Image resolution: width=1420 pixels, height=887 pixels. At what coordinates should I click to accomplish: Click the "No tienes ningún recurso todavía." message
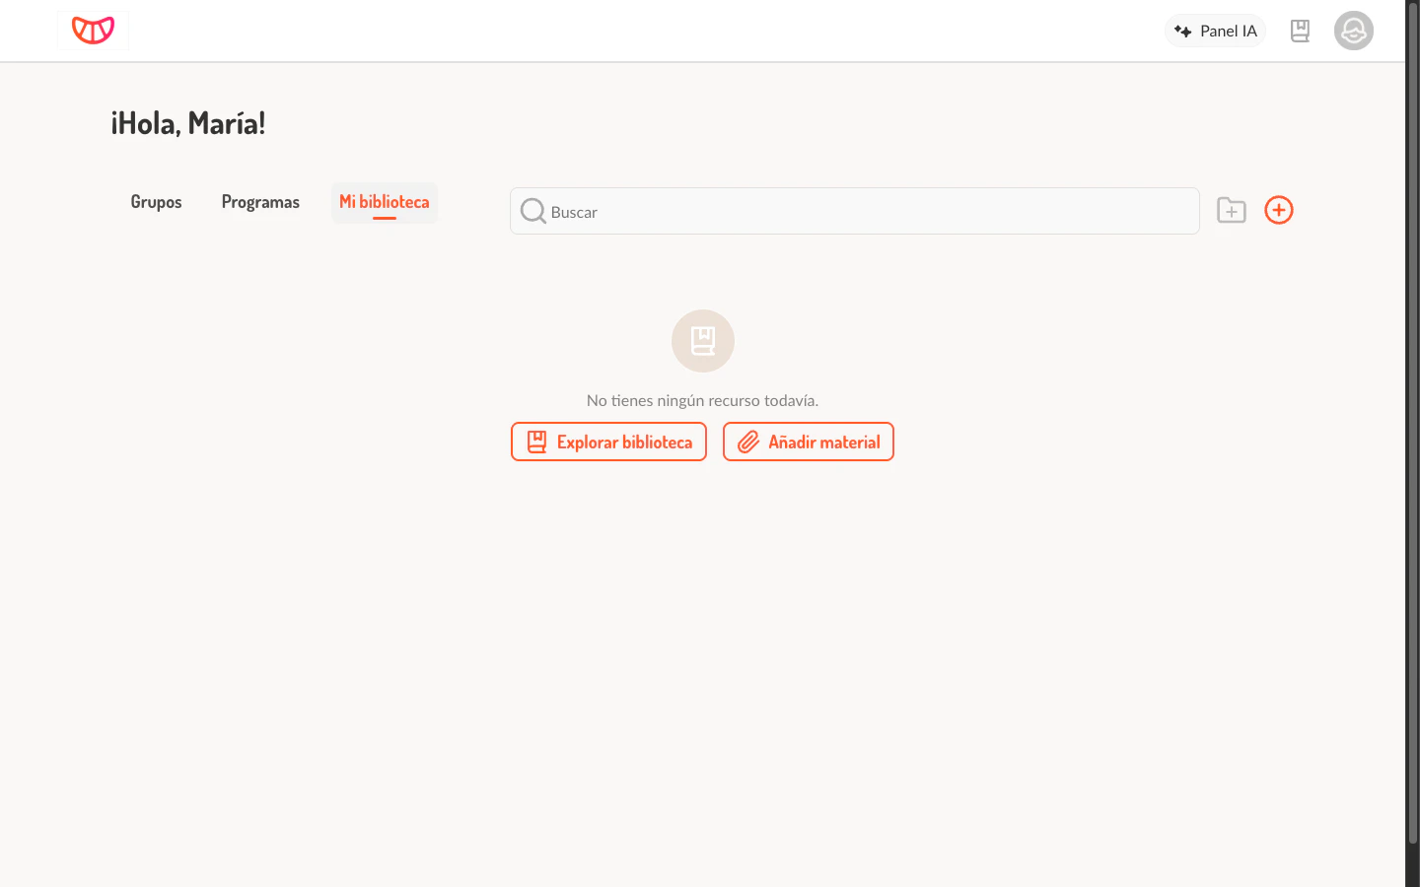point(702,400)
